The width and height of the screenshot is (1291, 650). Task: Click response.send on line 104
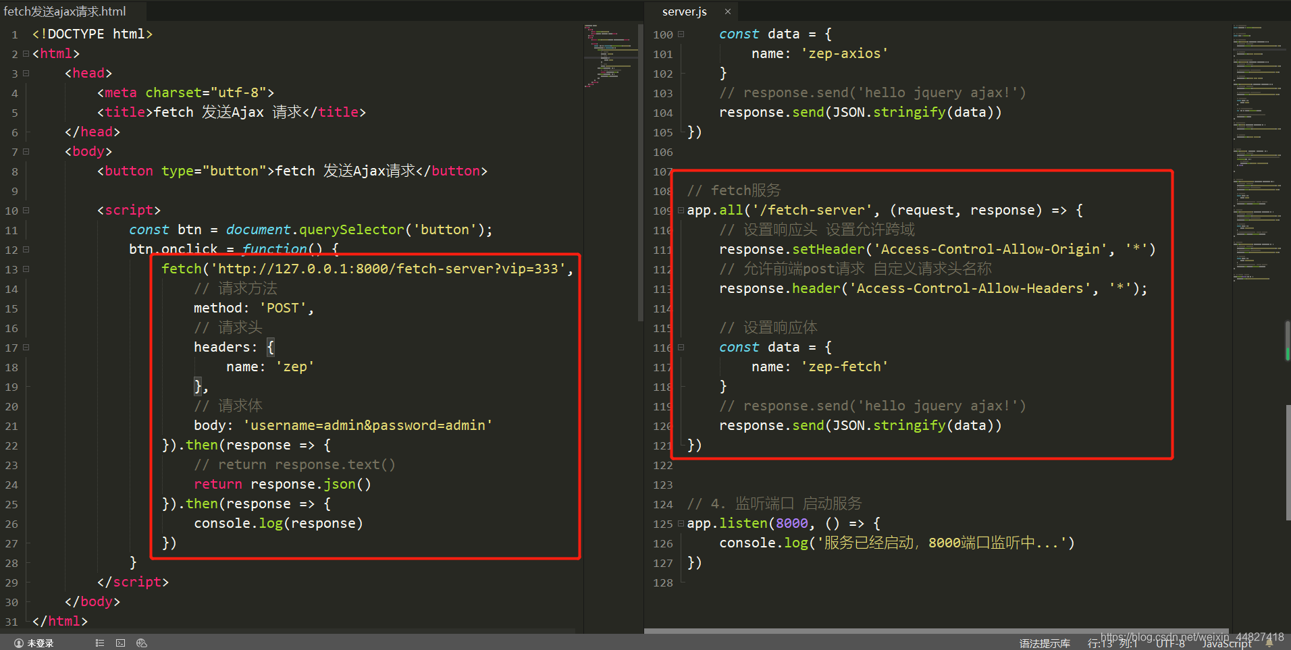pyautogui.click(x=772, y=112)
